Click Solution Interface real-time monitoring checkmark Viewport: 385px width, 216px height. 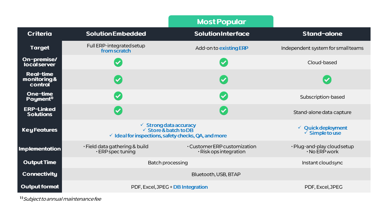tap(223, 79)
